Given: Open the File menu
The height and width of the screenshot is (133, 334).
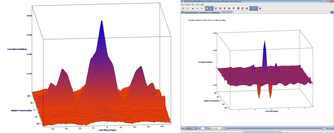Looking at the screenshot, I should tap(182, 4).
